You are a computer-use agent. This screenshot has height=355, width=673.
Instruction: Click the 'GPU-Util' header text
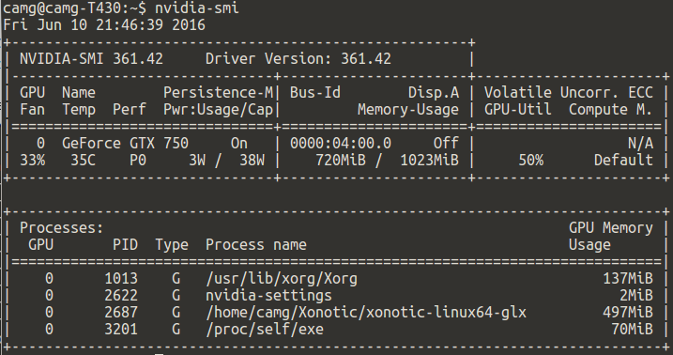(518, 110)
